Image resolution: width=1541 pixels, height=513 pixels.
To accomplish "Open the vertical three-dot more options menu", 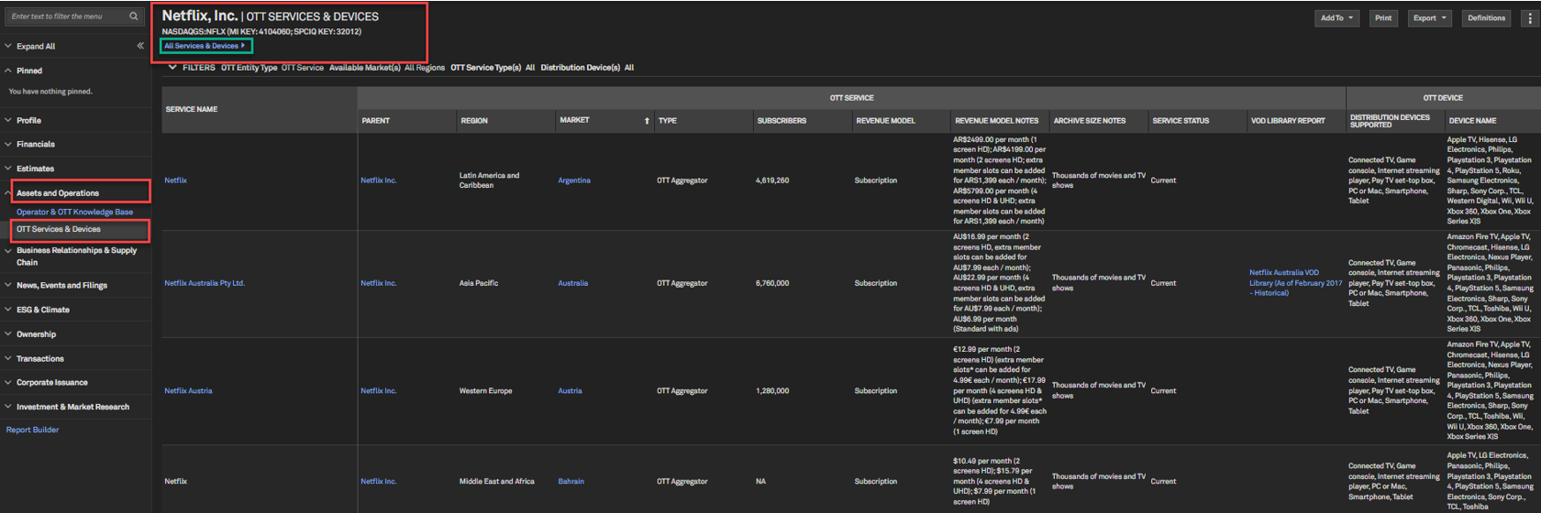I will 1529,18.
